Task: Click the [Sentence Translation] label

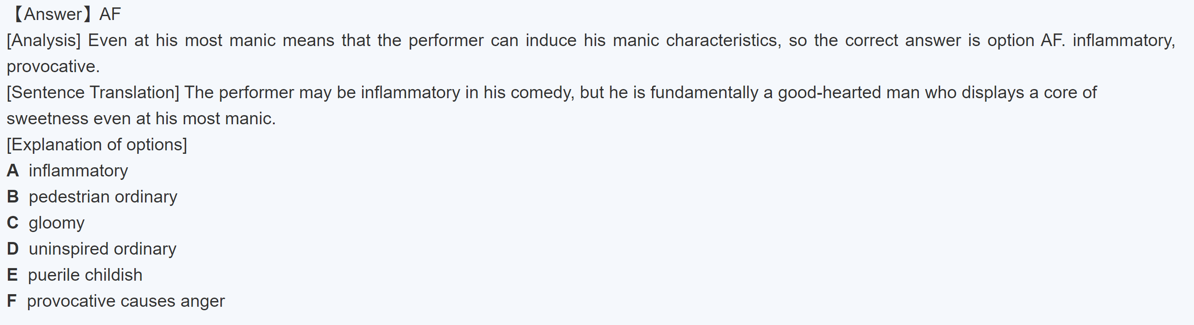Action: pos(93,93)
